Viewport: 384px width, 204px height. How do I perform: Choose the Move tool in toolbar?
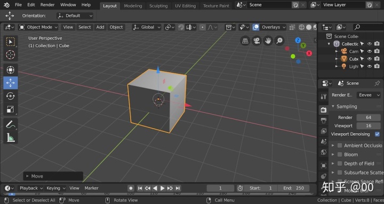10,83
